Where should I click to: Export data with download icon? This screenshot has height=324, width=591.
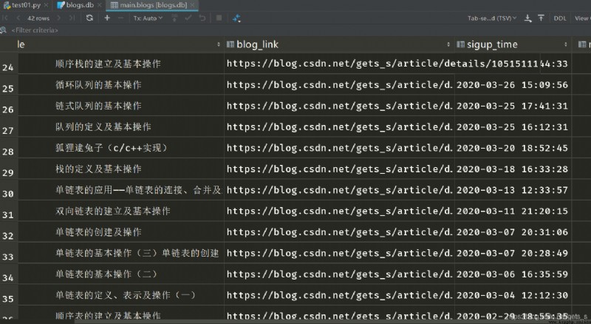click(528, 18)
